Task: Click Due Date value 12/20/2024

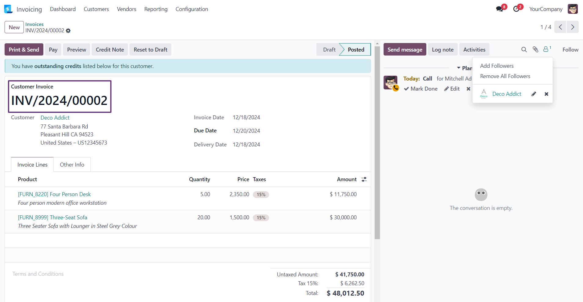Action: point(246,131)
